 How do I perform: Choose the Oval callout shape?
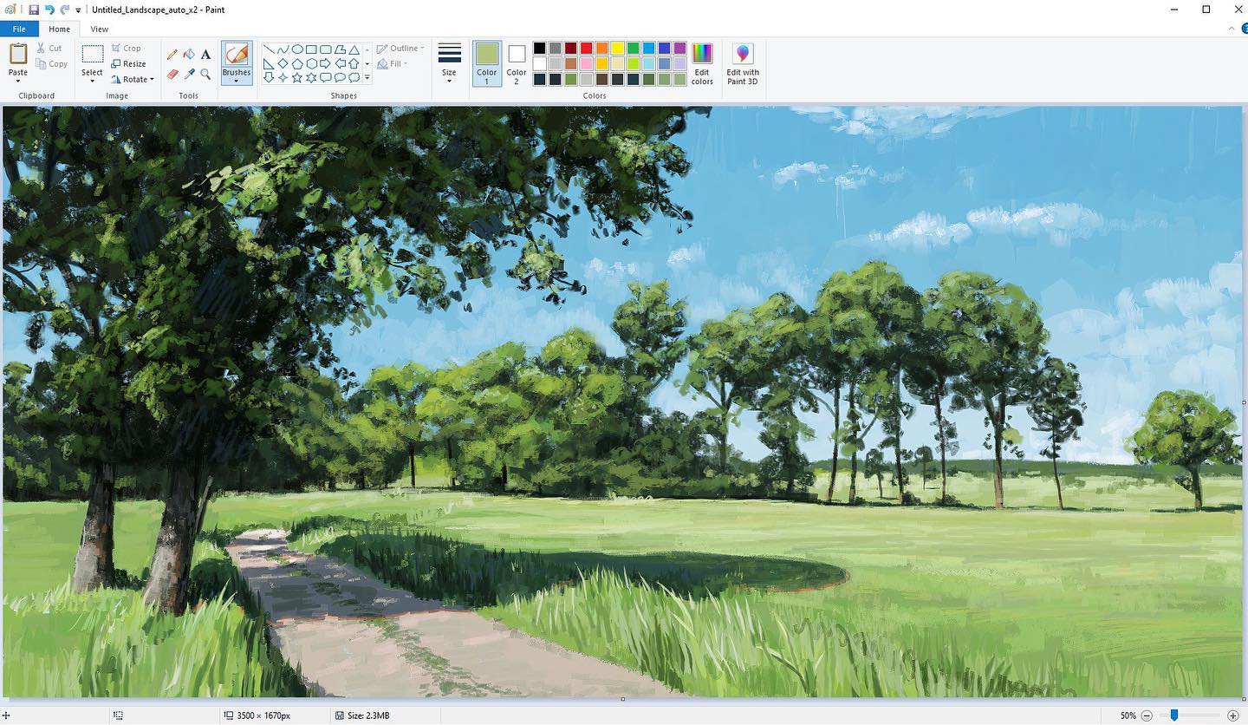pyautogui.click(x=340, y=77)
